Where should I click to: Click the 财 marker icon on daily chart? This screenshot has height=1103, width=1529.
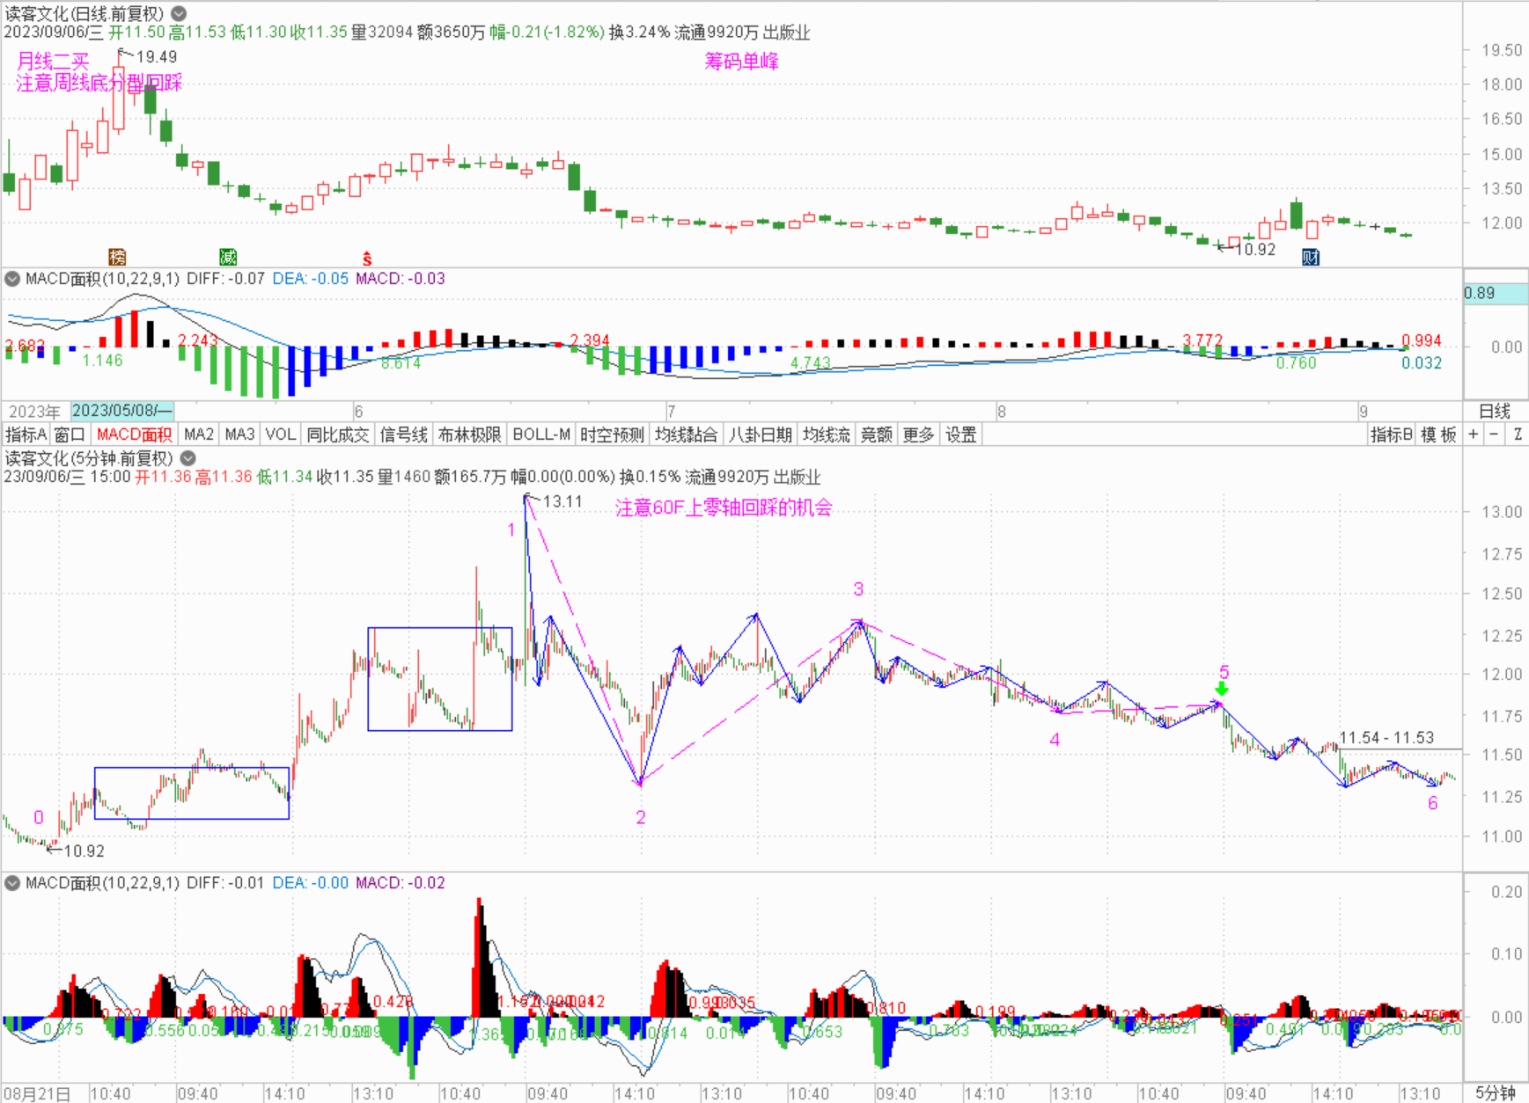pyautogui.click(x=1311, y=257)
